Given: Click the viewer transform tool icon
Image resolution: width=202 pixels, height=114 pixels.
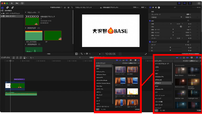Looking at the screenshot, I should pyautogui.click(x=76, y=54).
